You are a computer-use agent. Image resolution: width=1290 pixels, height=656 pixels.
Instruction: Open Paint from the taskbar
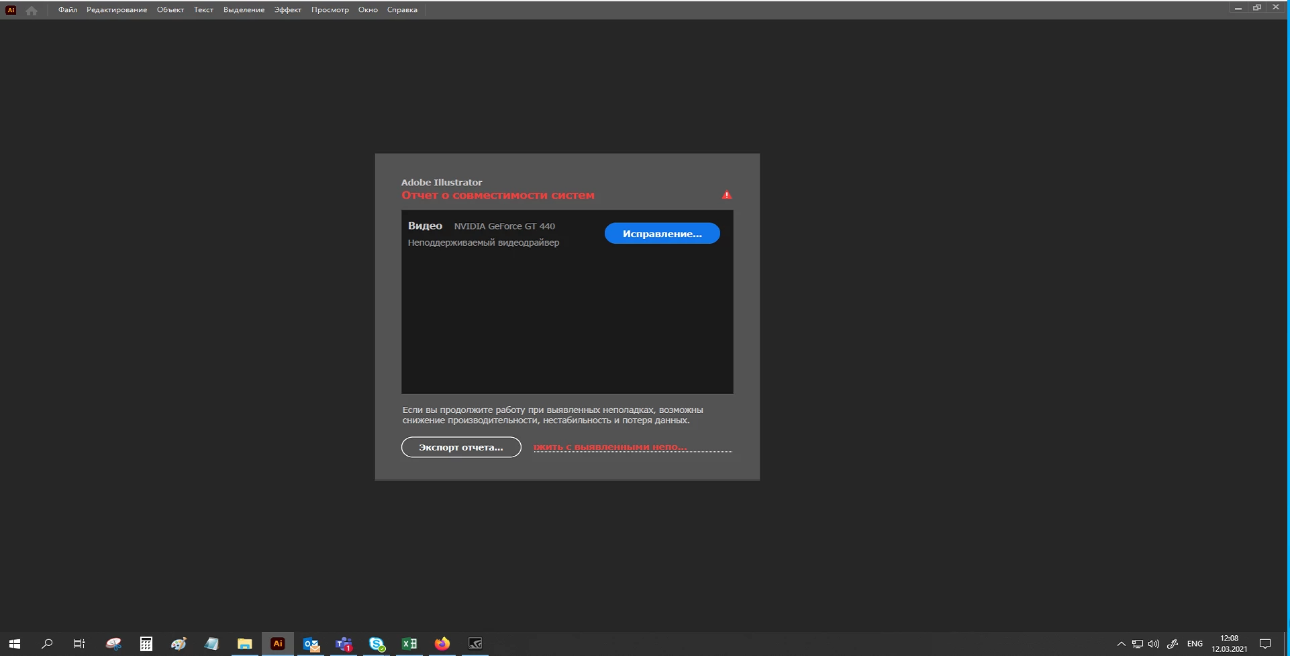click(x=179, y=644)
